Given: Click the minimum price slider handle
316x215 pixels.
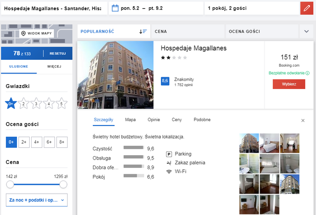Looking at the screenshot, I should coord(10,184).
